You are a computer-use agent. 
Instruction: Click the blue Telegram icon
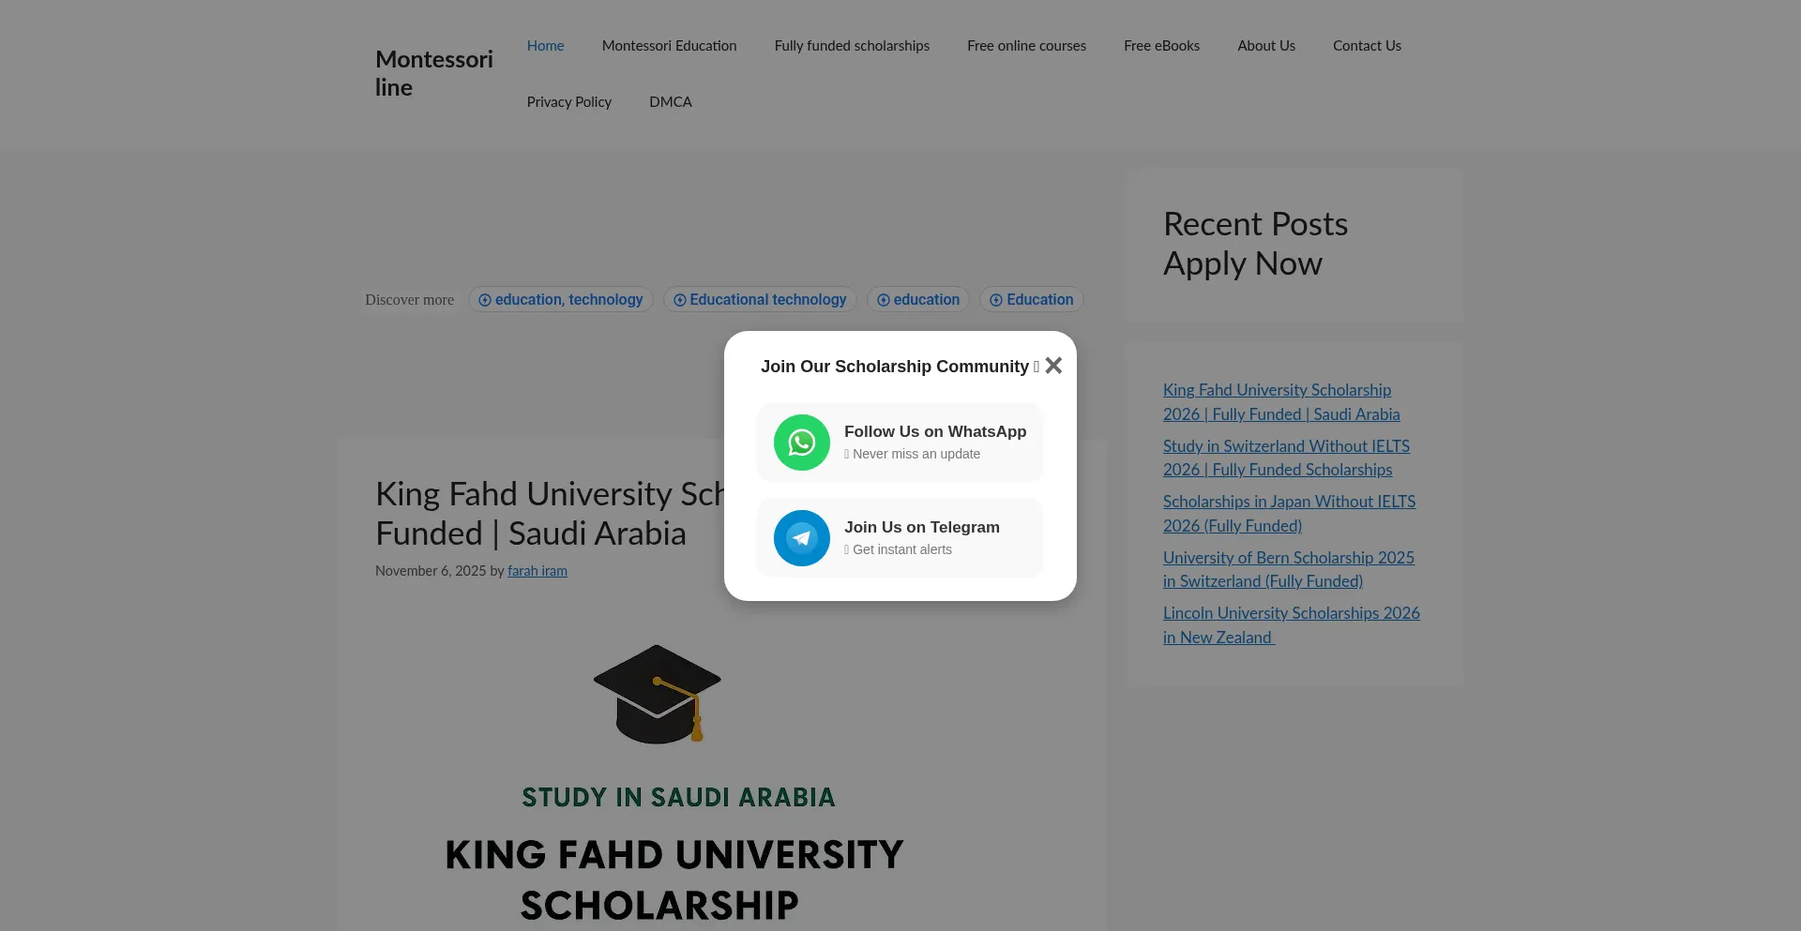click(x=801, y=538)
